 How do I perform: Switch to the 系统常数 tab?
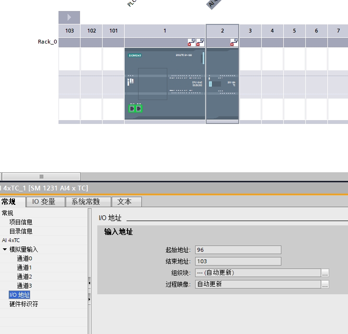pos(86,202)
